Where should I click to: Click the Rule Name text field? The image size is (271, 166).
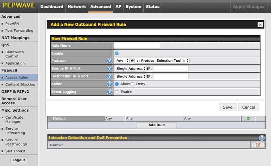click(137, 46)
